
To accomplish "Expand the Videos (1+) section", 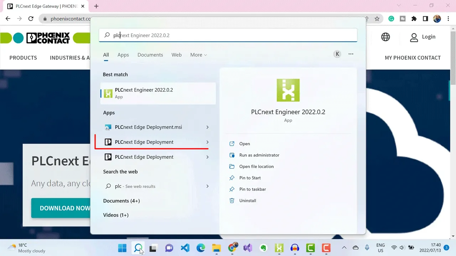I will pos(116,215).
